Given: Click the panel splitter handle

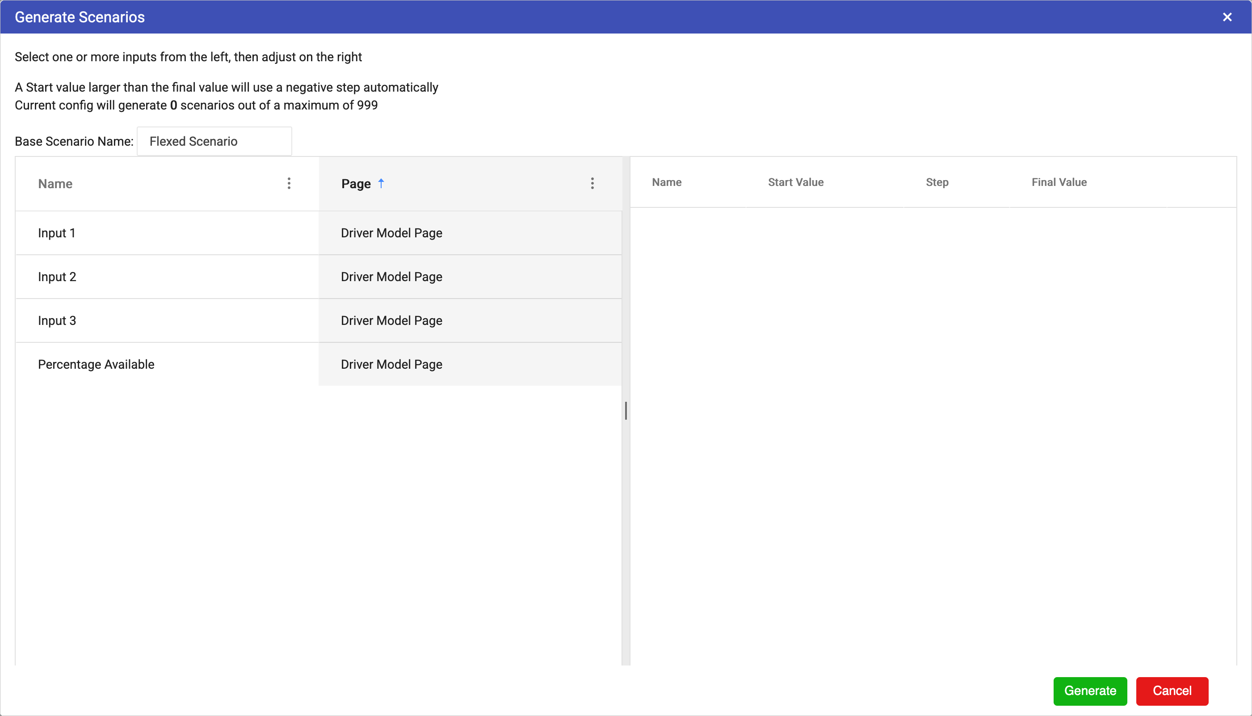Looking at the screenshot, I should [x=626, y=411].
